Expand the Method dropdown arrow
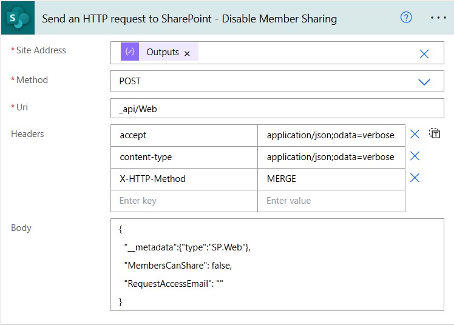The height and width of the screenshot is (325, 454). (424, 82)
